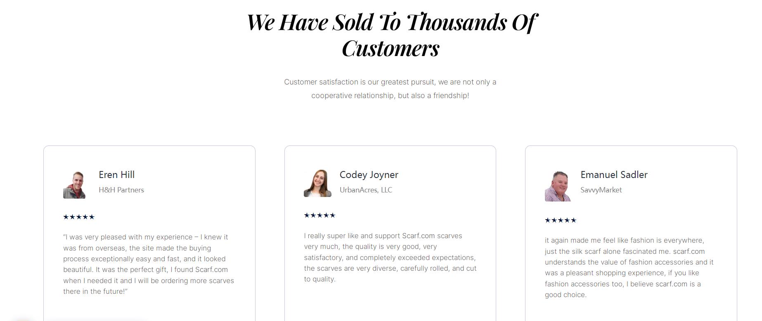
Task: Click the H&H Partners company label
Action: point(121,190)
